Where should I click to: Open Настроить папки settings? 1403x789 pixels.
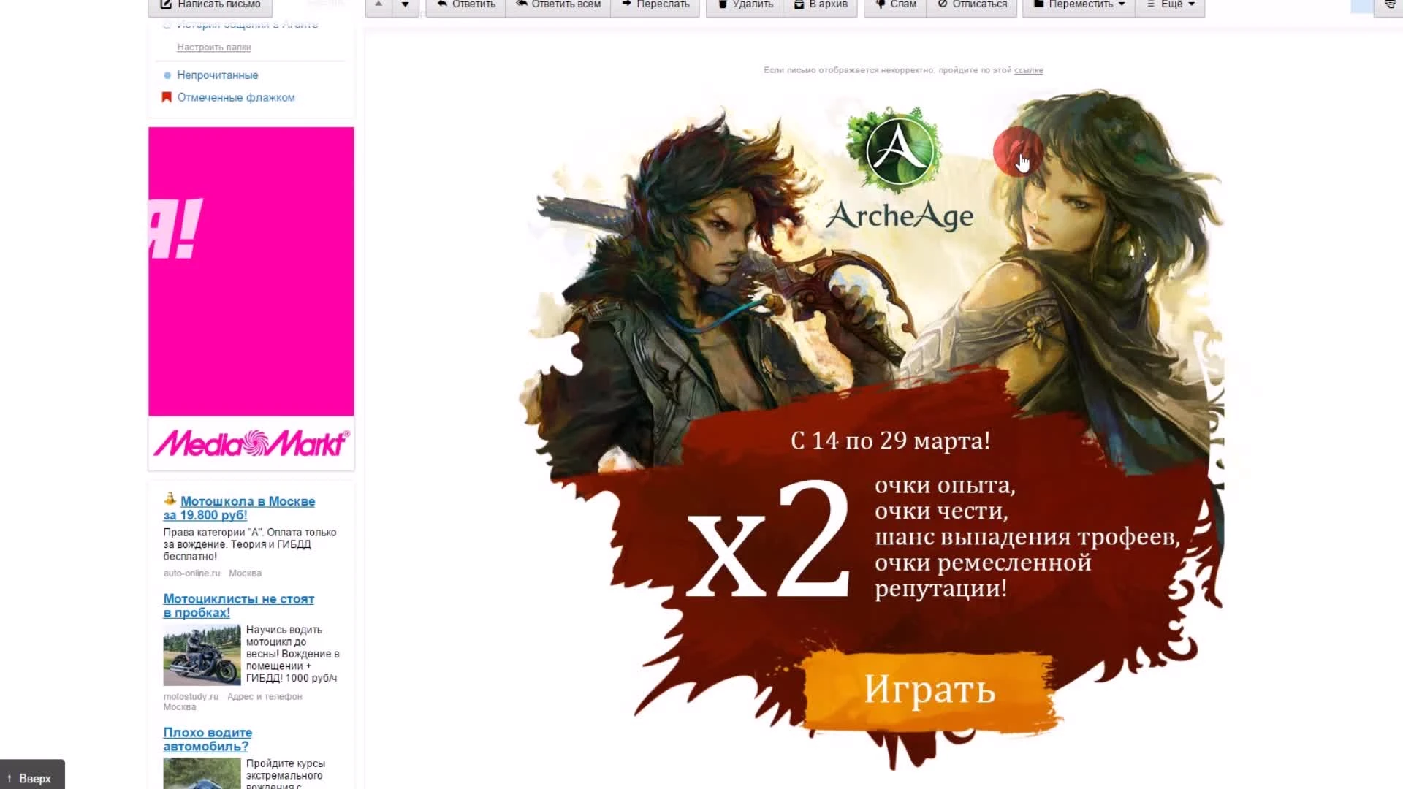[215, 47]
